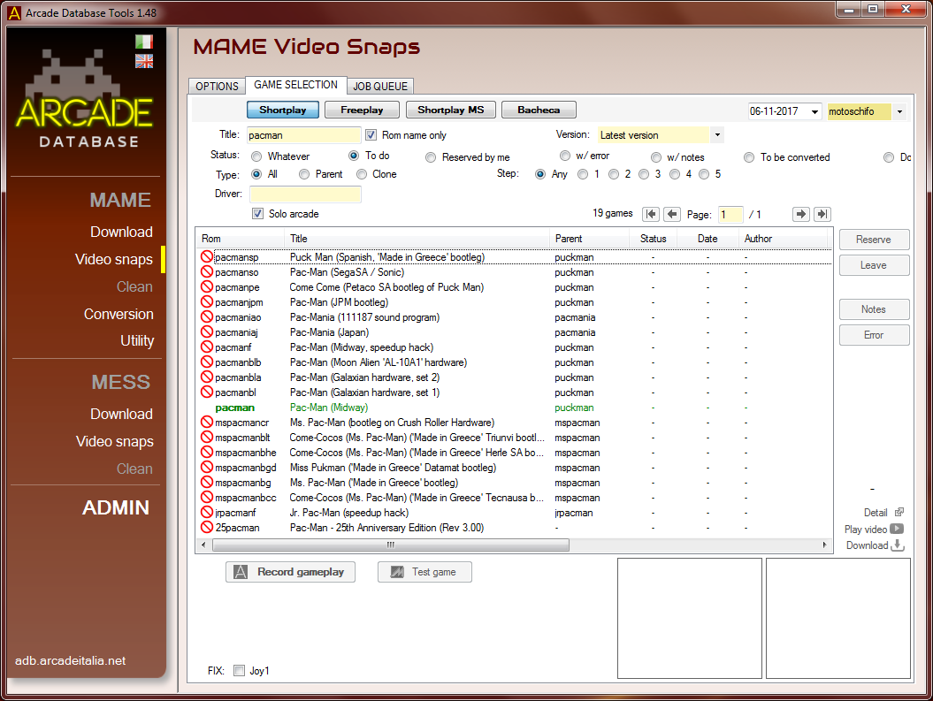
Task: Click the Reserve button
Action: [874, 240]
